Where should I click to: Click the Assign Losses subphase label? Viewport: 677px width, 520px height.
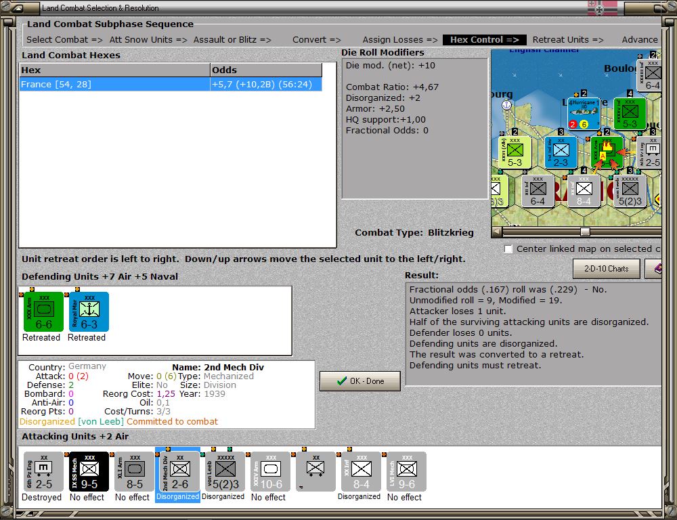point(400,40)
